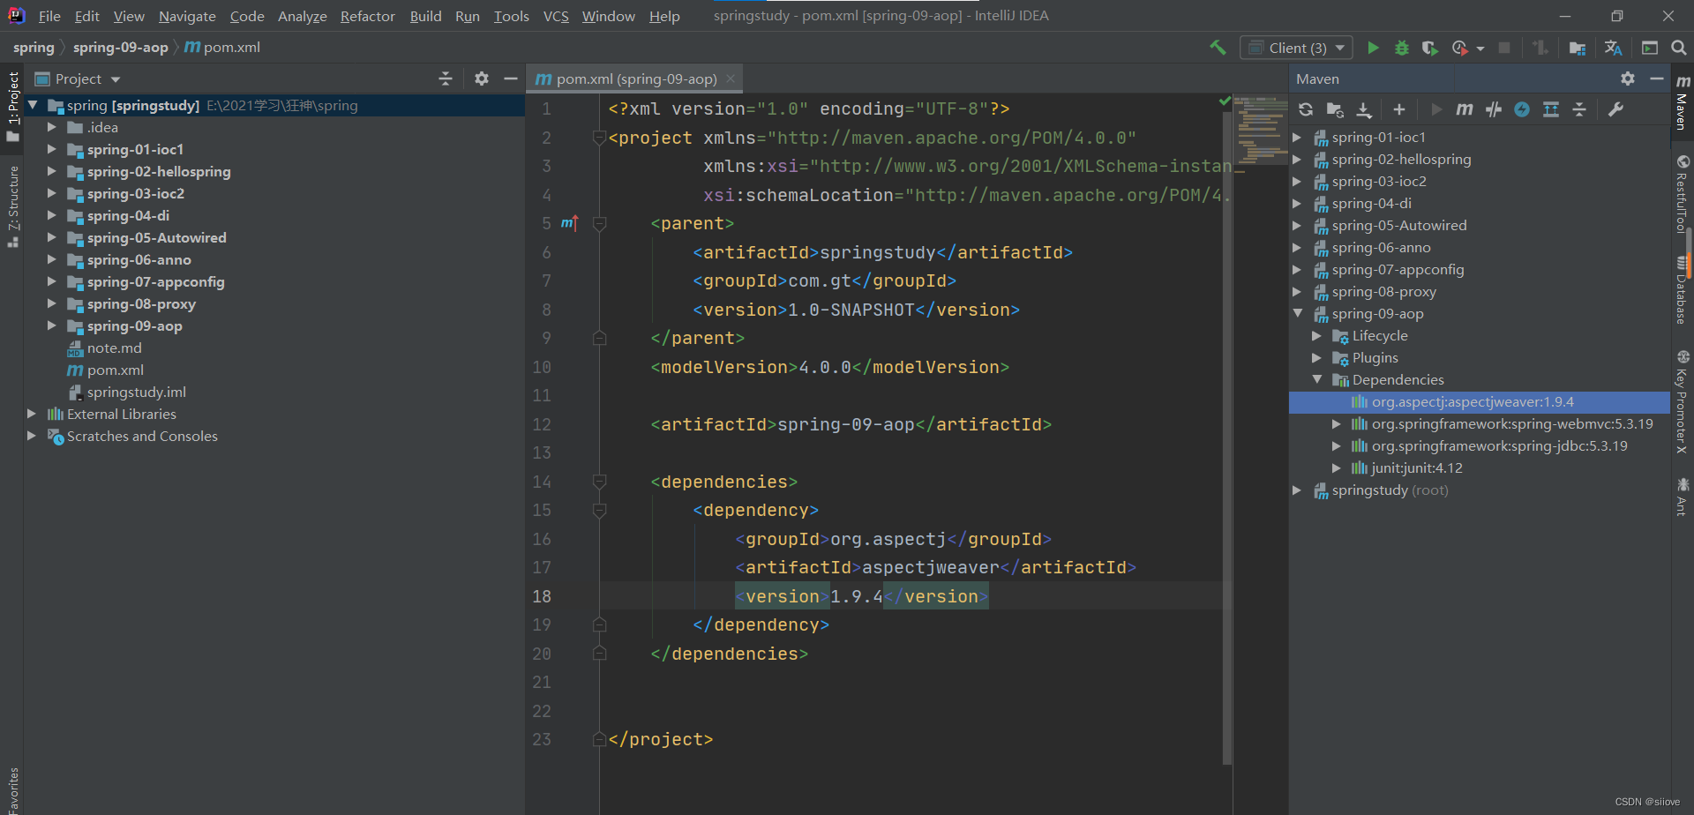Expand spring-09-aop folder in Project tree
Image resolution: width=1694 pixels, height=815 pixels.
[x=51, y=325]
